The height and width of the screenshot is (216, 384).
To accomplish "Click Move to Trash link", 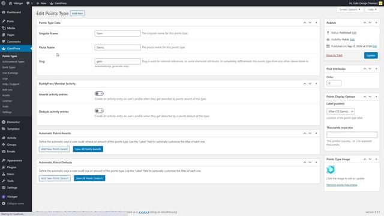I will tap(334, 55).
